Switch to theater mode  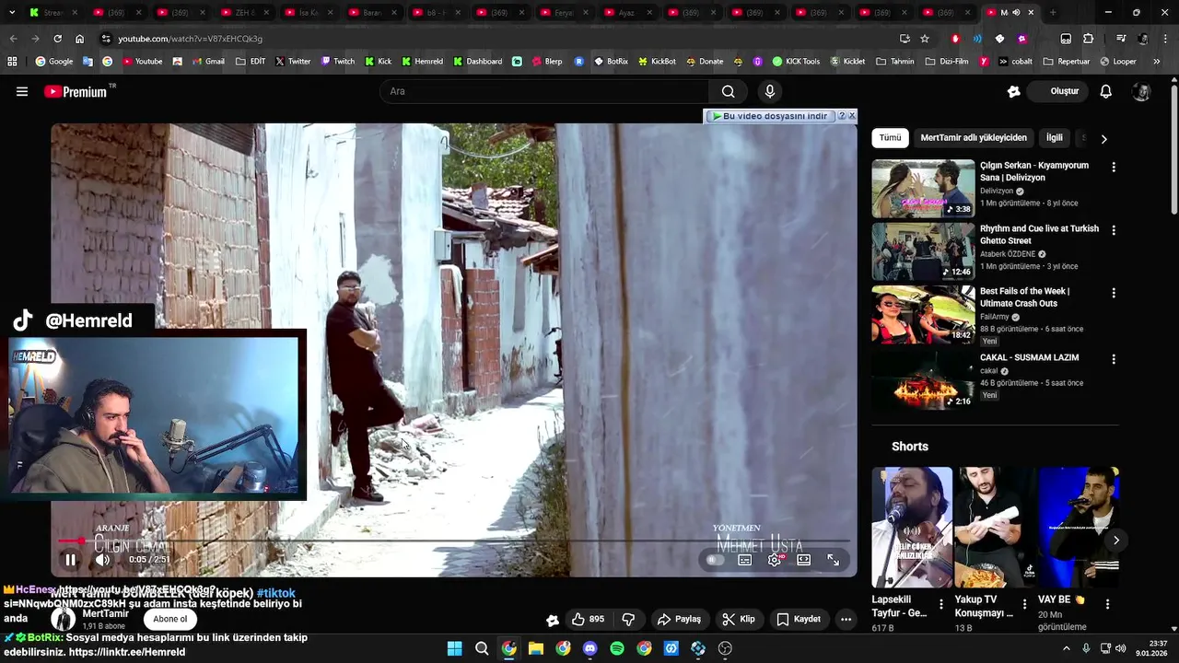pyautogui.click(x=804, y=559)
